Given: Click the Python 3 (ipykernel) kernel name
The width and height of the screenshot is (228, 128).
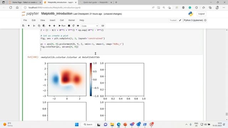Looking at the screenshot, I should pyautogui.click(x=193, y=20).
